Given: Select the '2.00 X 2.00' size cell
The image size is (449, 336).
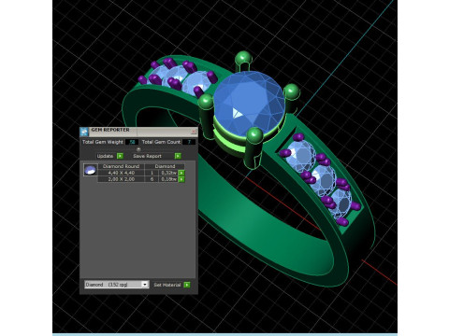Looking at the screenshot, I should click(122, 179).
